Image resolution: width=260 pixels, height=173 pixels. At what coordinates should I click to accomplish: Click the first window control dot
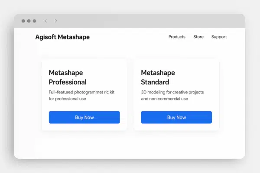click(23, 21)
